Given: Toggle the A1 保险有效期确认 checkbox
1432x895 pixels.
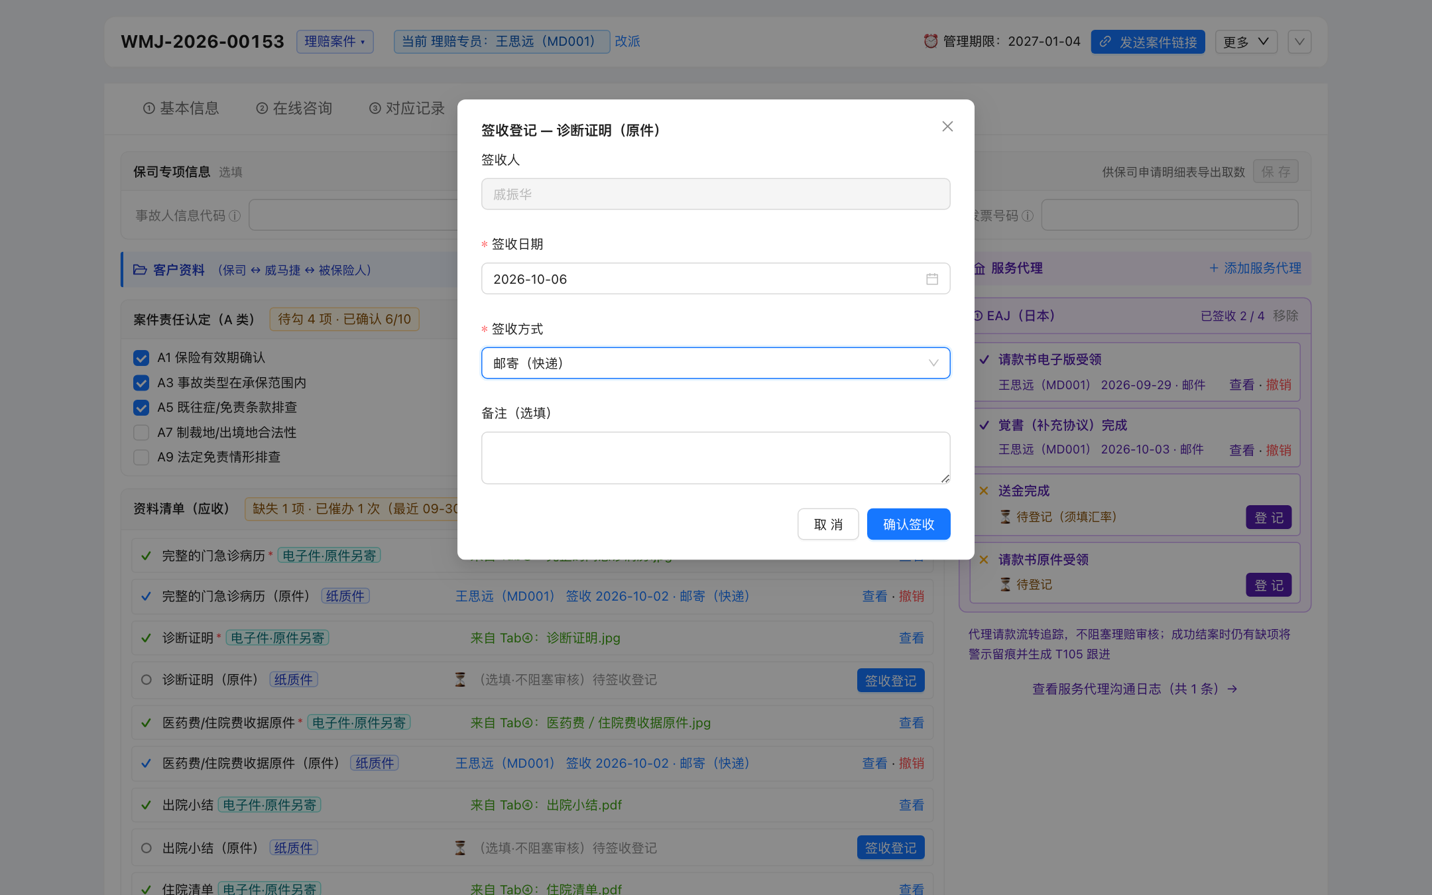Looking at the screenshot, I should click(x=141, y=358).
